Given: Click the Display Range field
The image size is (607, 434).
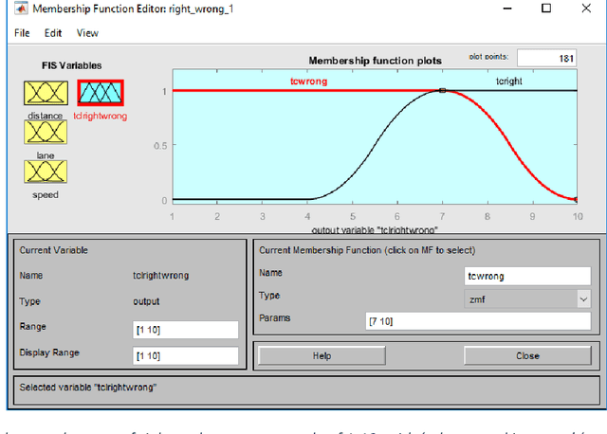Looking at the screenshot, I should (185, 355).
